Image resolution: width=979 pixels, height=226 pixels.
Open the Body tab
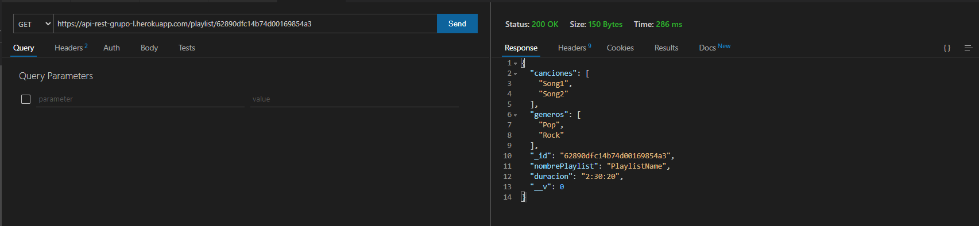pyautogui.click(x=149, y=48)
